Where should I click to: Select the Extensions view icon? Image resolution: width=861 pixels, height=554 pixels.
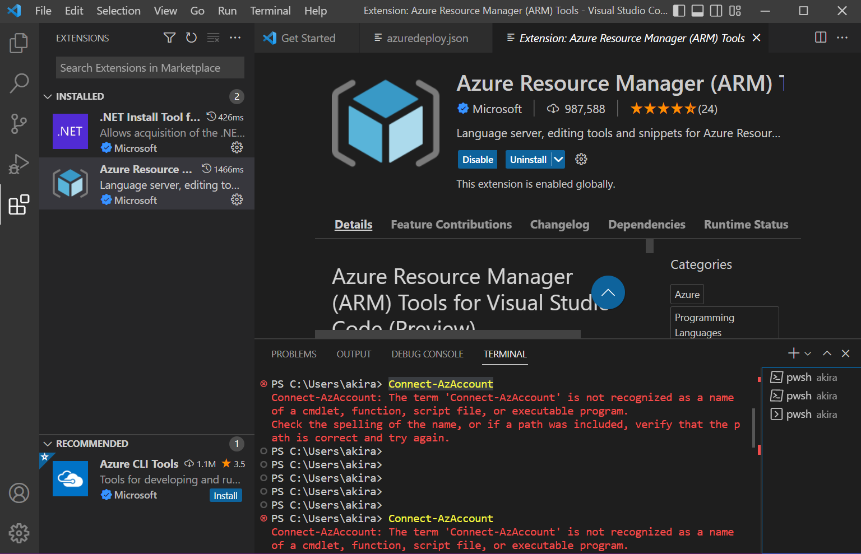coord(19,204)
